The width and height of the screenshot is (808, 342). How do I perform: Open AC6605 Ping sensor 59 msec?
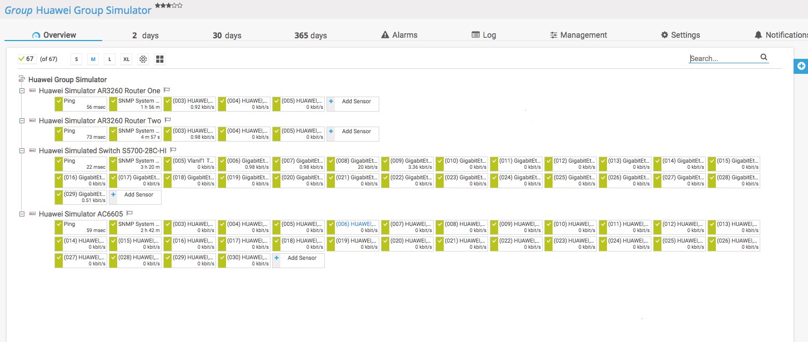pyautogui.click(x=81, y=228)
